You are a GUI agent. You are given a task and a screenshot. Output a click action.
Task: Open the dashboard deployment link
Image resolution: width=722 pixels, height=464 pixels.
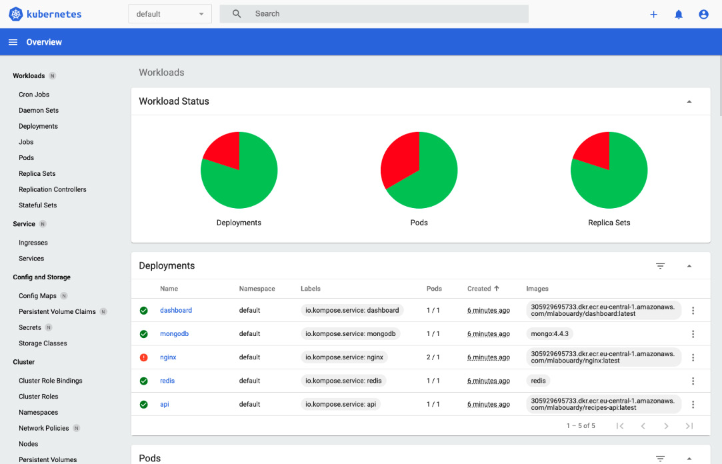[x=176, y=310]
